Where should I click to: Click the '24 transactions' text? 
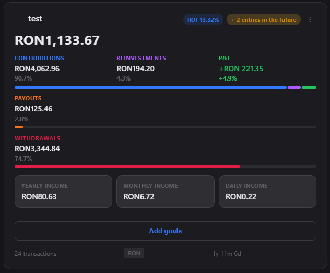pyautogui.click(x=36, y=254)
